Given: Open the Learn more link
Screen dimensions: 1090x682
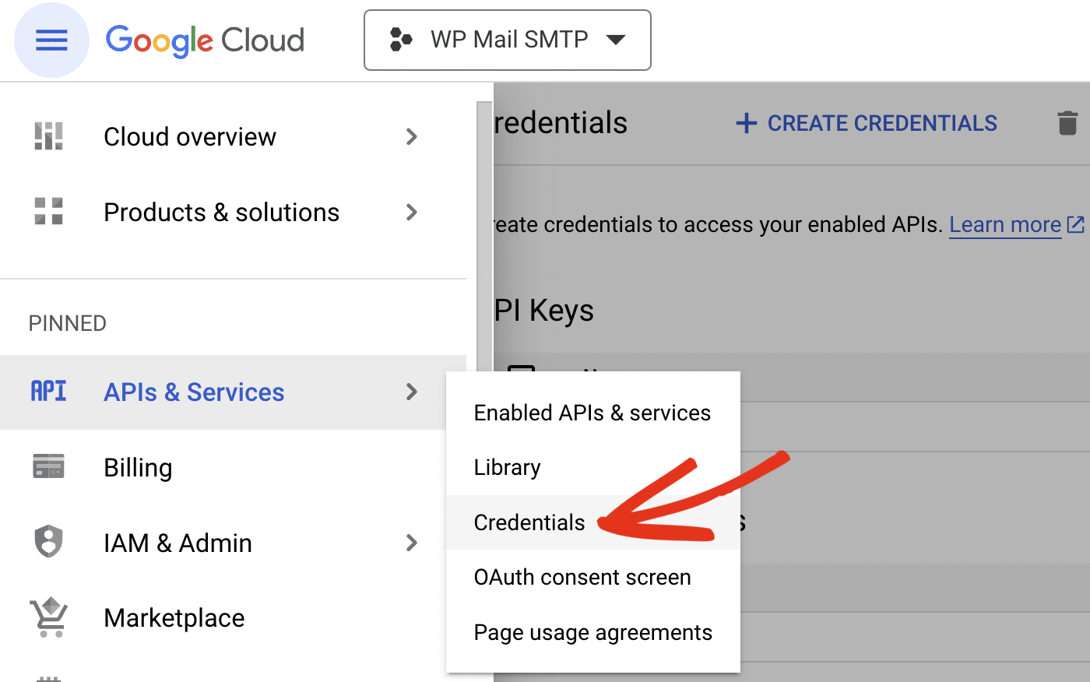Looking at the screenshot, I should [1005, 224].
